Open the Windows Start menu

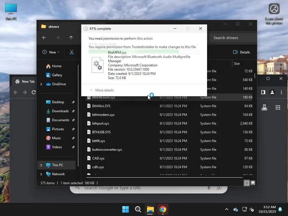[x=126, y=209]
